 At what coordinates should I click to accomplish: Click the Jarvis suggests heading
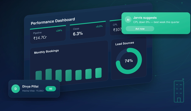click(145, 18)
